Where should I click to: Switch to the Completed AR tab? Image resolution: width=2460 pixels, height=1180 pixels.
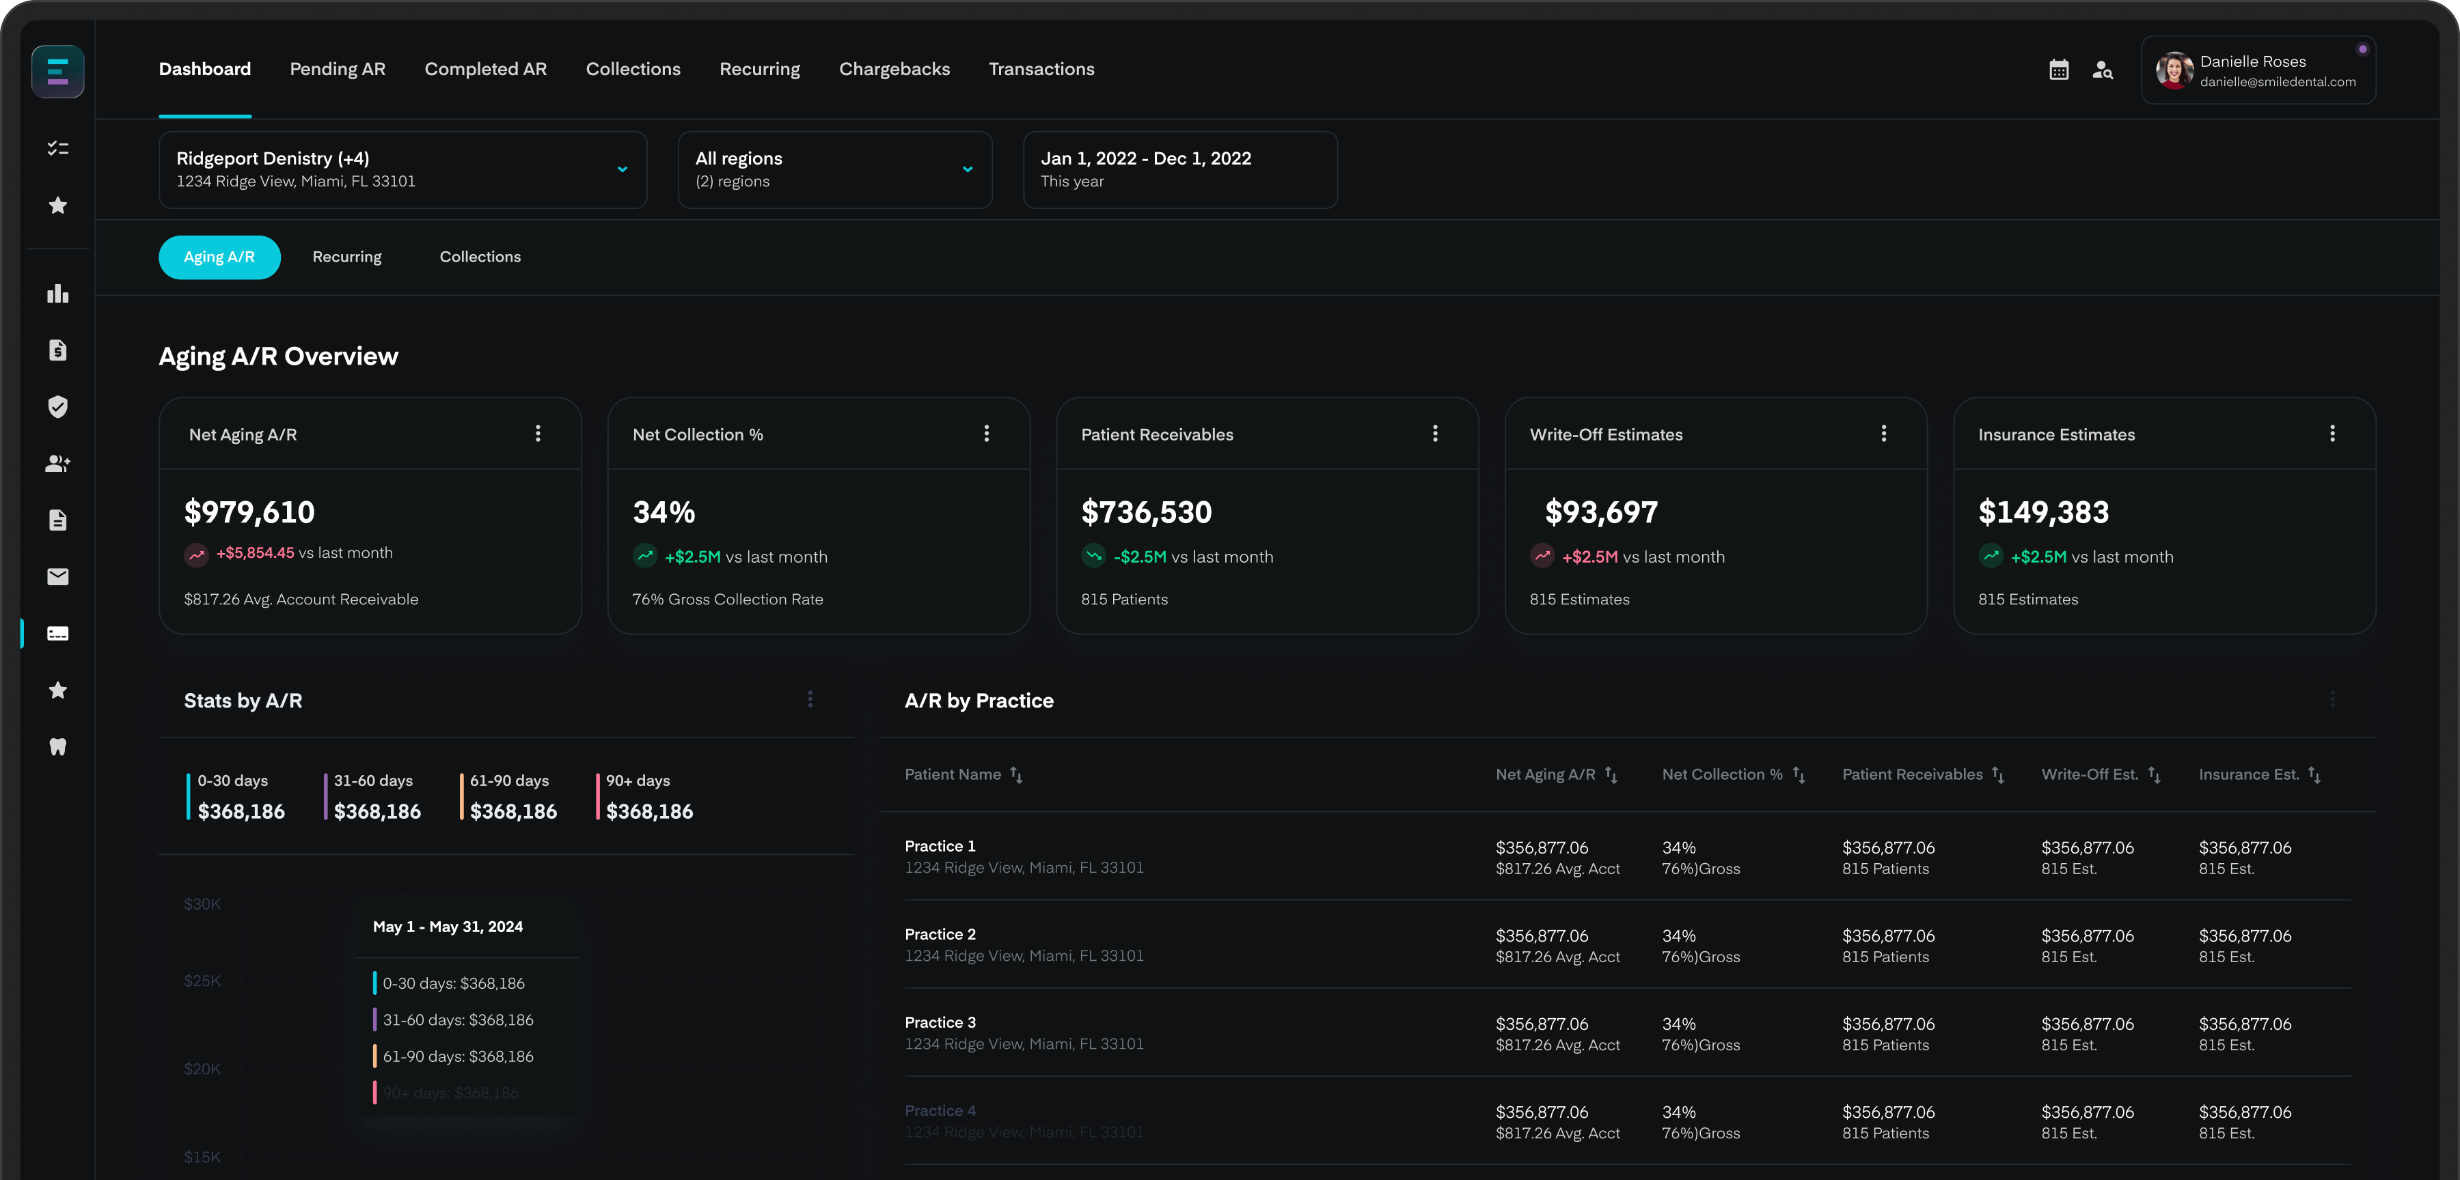pyautogui.click(x=485, y=70)
